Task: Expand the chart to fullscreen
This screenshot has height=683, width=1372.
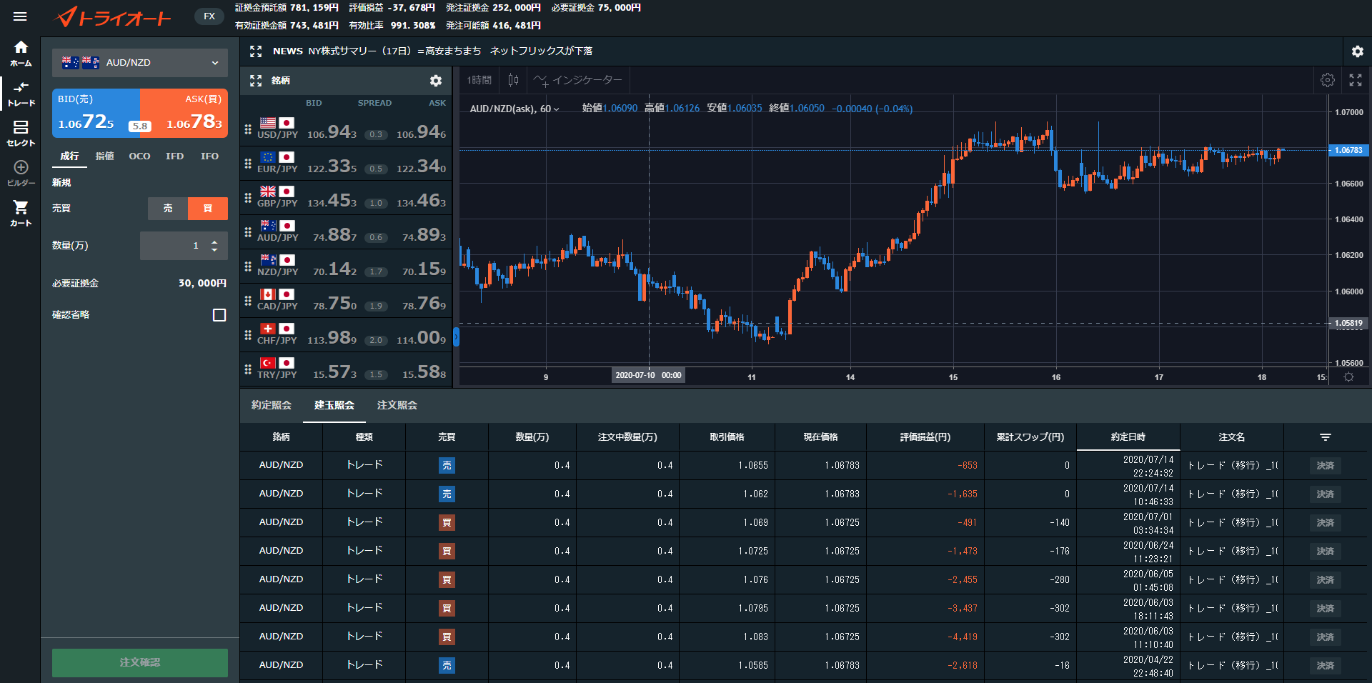Action: [1355, 80]
